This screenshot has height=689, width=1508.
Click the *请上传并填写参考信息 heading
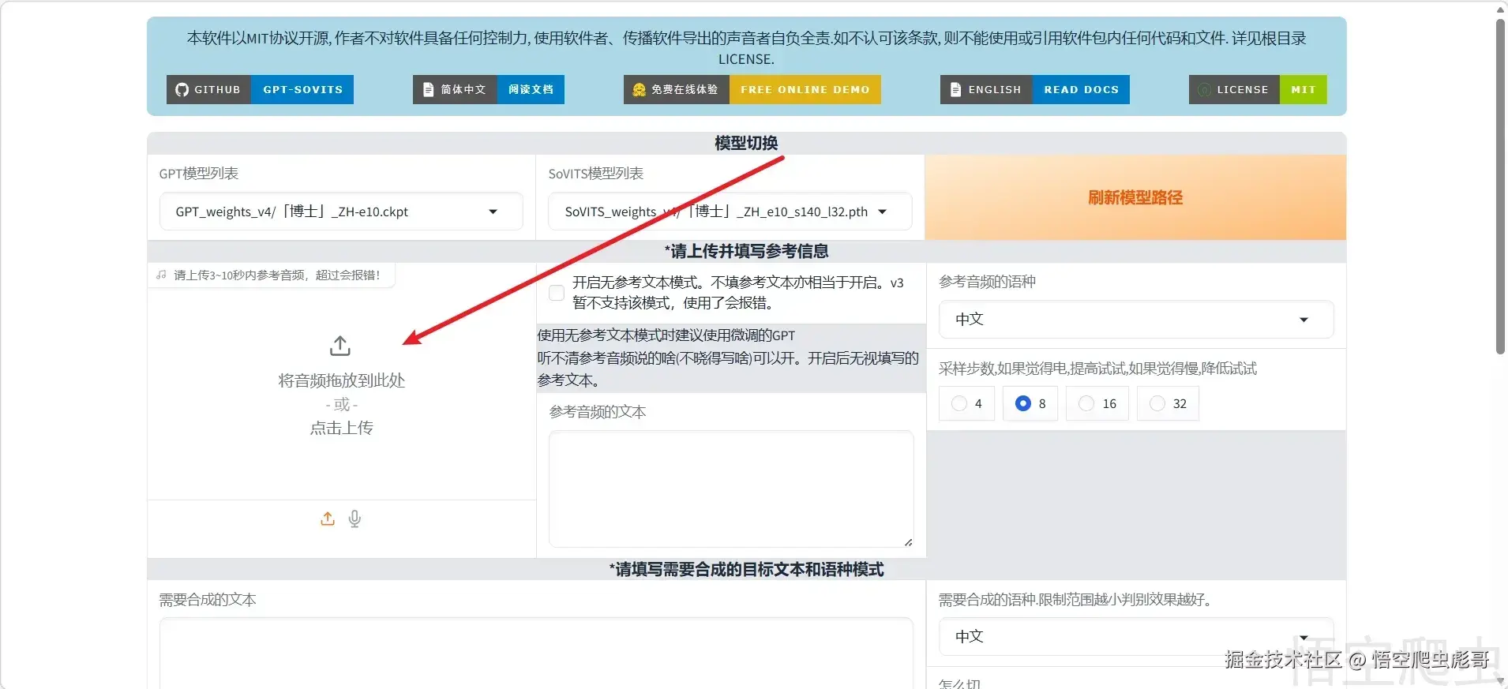click(746, 251)
